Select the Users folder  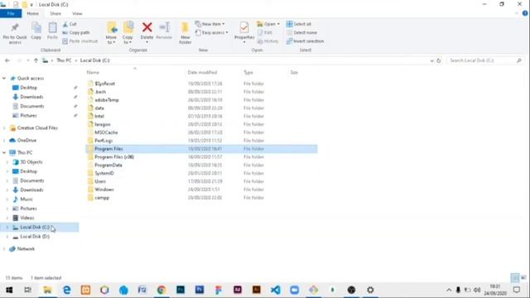[x=100, y=181]
